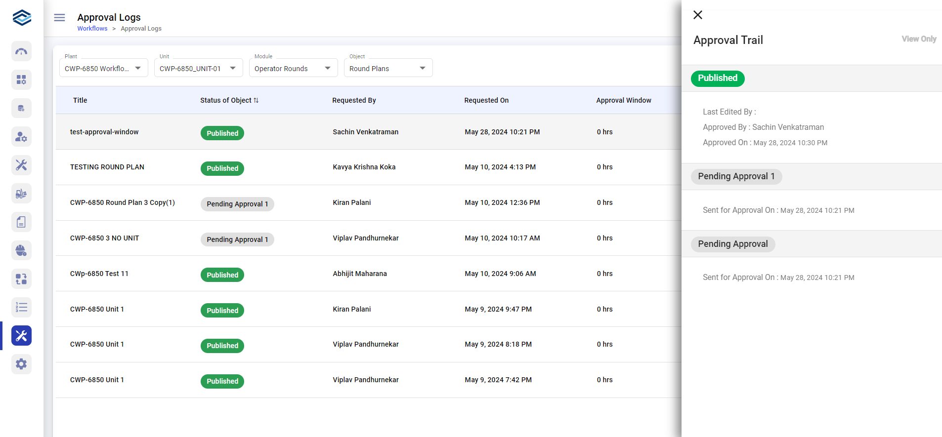
Task: Go to the Workflows breadcrumb link
Action: pos(92,29)
